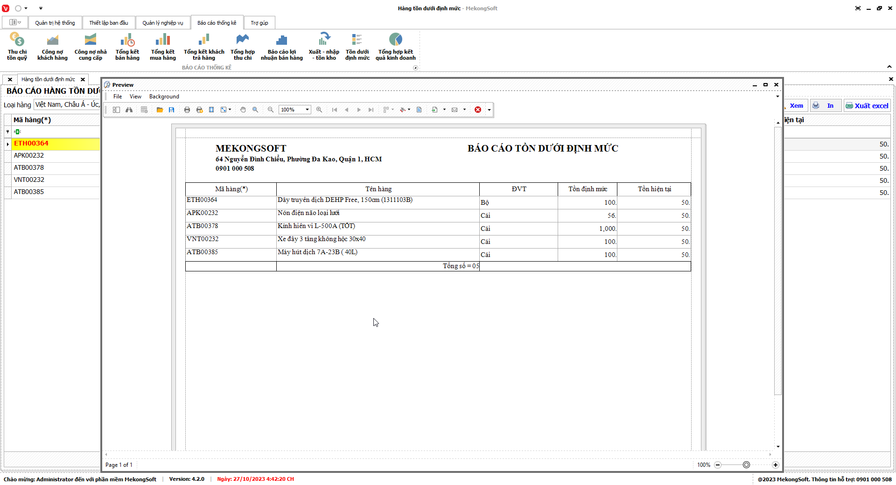Image resolution: width=896 pixels, height=485 pixels.
Task: Click the Save disk icon in Preview toolbar
Action: pyautogui.click(x=172, y=110)
